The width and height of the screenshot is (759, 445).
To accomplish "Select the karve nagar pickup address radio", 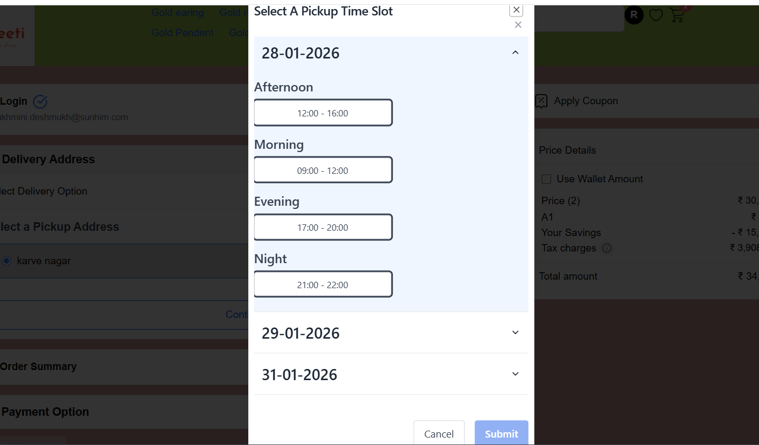I will [x=6, y=261].
